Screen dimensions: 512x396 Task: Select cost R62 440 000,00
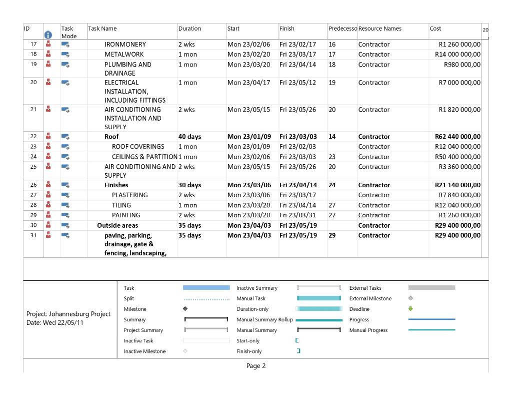[457, 136]
